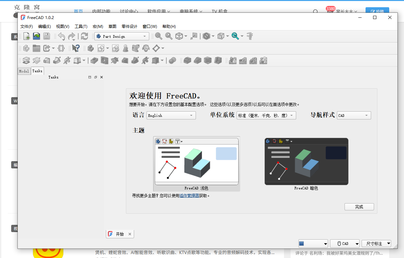Click the Measure caliper icon
The image size is (404, 258).
pos(250,36)
